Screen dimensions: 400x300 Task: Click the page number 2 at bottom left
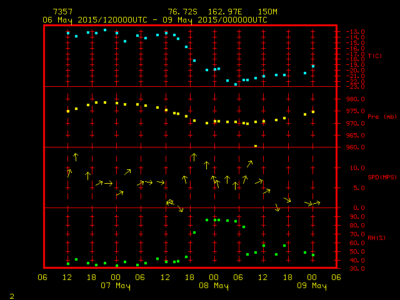pos(11,294)
